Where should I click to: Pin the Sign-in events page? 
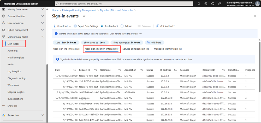[x=84, y=16]
